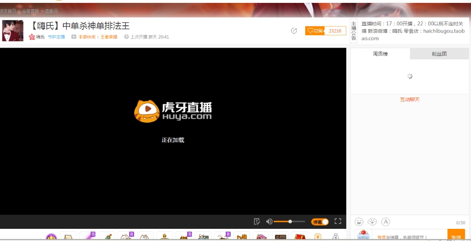Click 直播间 in the breadcrumb
Screen dimensions: 471x241
pos(51,11)
